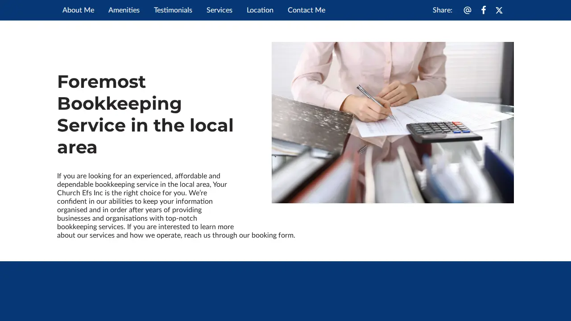Viewport: 571px width, 321px height.
Task: Share the page via the email @ icon
Action: [468, 10]
